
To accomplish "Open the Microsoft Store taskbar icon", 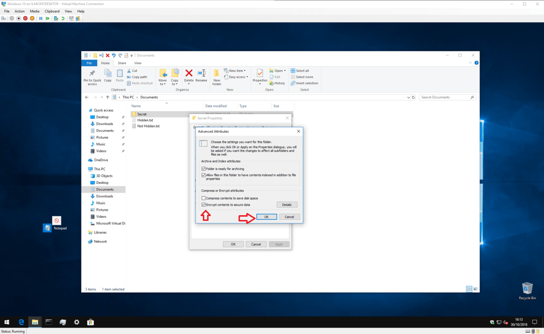I will point(91,322).
